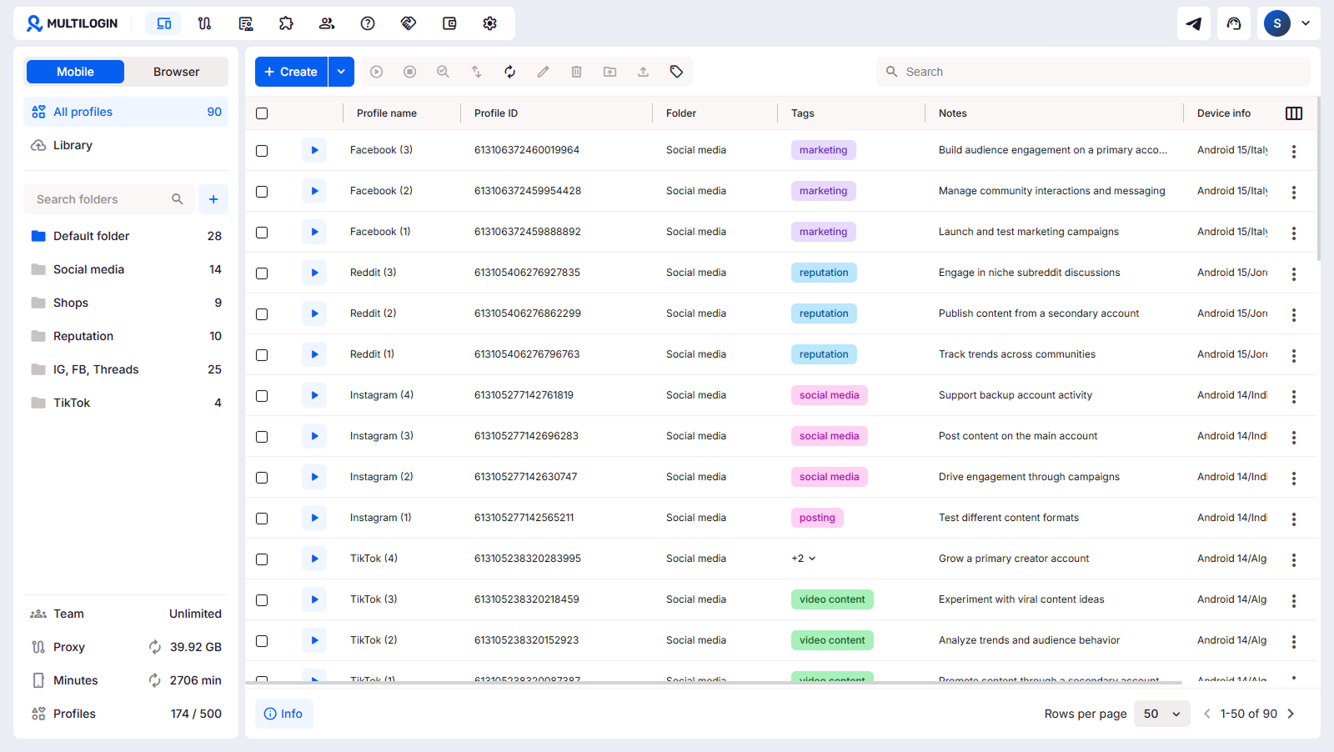The height and width of the screenshot is (752, 1334).
Task: Click the Create profile button
Action: (x=291, y=72)
